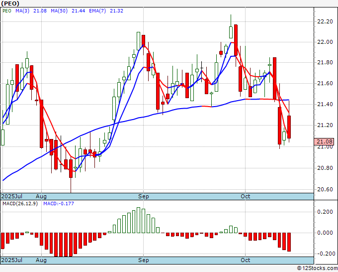338x272 pixels.
Task: Click the current price tag 21.08
Action: point(325,141)
